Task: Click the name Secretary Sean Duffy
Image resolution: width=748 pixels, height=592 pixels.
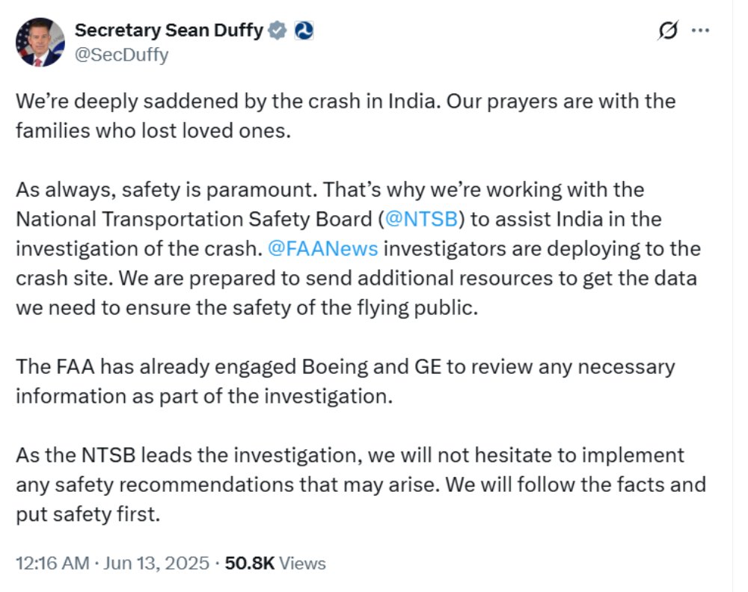Action: click(168, 31)
